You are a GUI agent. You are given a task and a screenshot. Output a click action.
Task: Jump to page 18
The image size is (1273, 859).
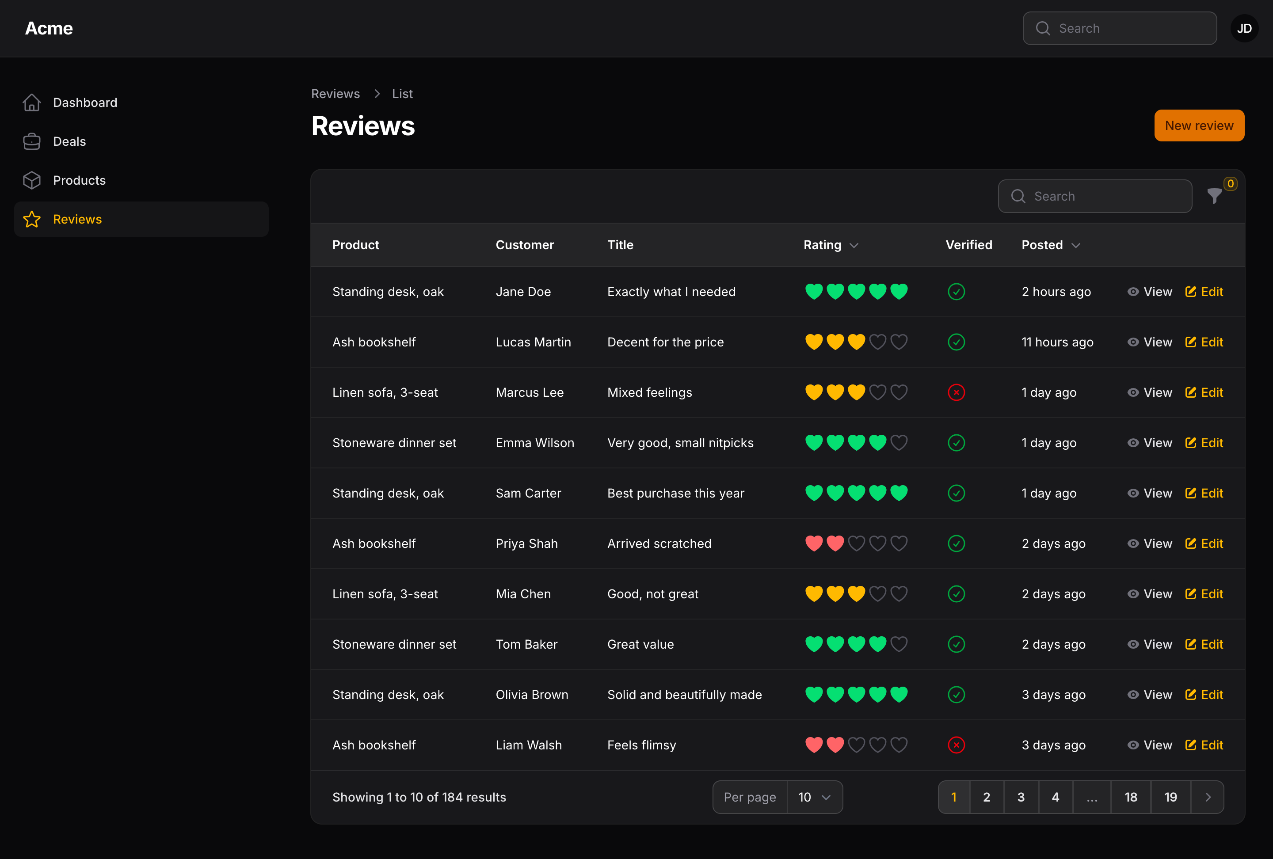coord(1131,797)
